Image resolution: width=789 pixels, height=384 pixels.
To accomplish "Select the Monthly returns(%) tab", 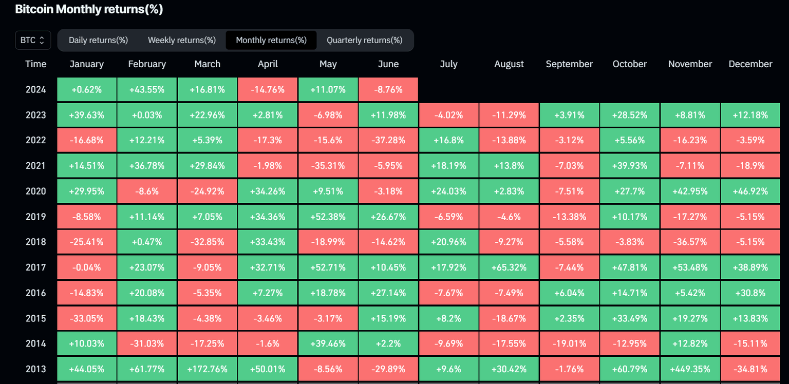I will click(271, 40).
